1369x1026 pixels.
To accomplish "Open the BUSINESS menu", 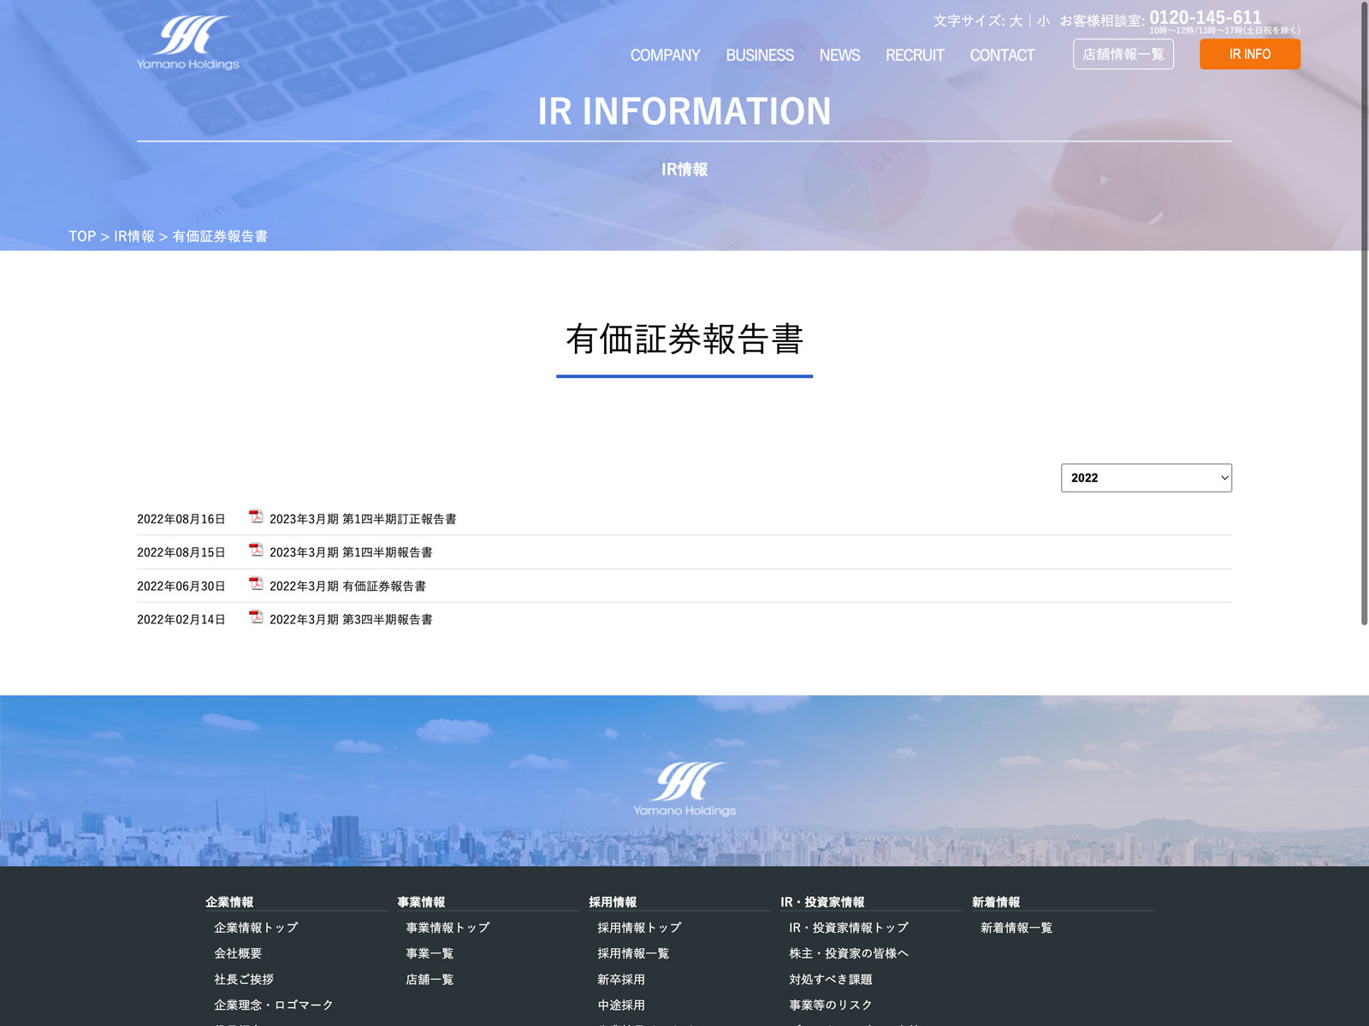I will point(760,56).
